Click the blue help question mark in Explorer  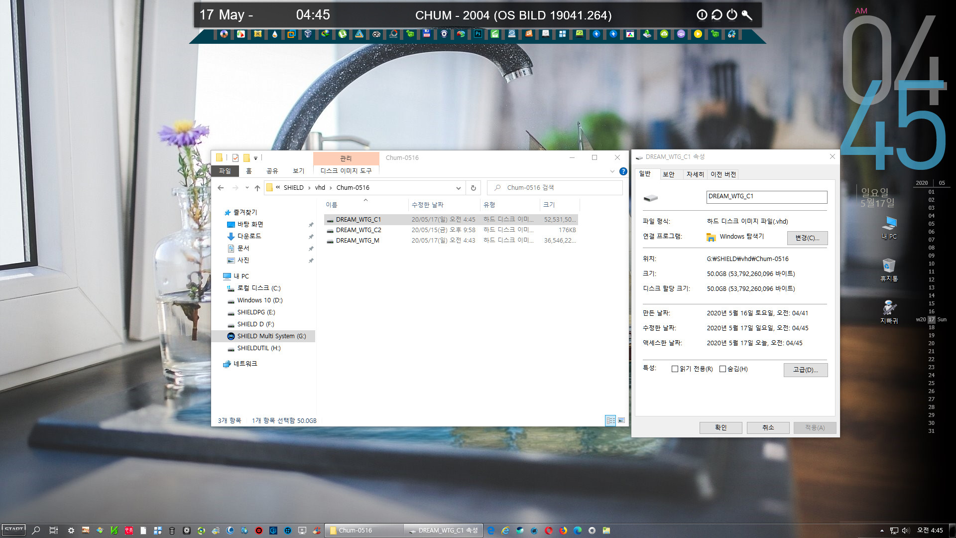623,171
